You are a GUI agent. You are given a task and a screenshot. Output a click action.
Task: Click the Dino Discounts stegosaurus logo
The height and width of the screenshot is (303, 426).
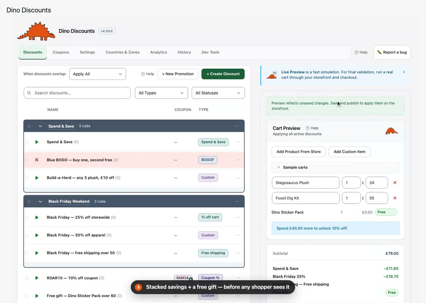coord(36,31)
